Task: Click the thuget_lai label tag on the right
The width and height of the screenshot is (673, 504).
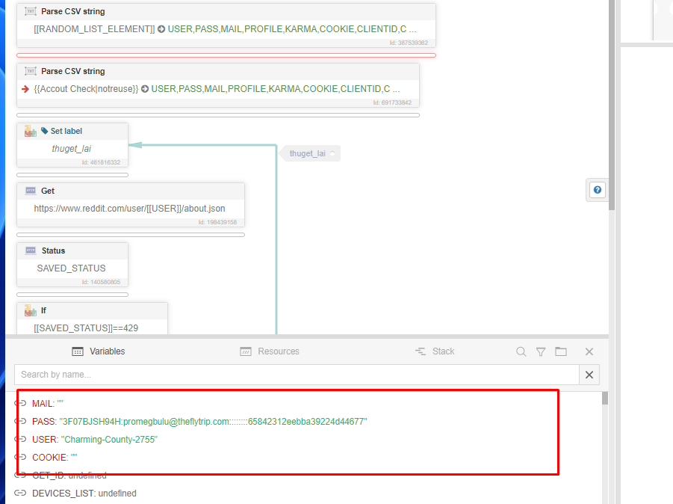Action: (x=308, y=153)
